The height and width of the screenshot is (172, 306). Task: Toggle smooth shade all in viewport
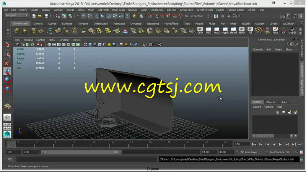tap(90, 45)
